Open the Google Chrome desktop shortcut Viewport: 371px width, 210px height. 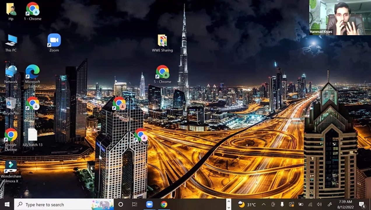tap(11, 139)
